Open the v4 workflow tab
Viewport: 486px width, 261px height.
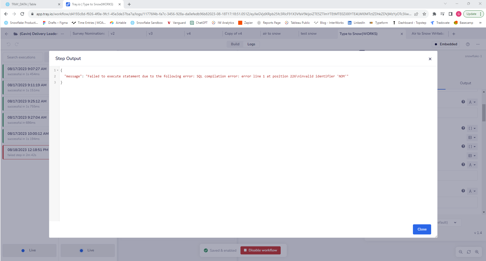[203, 33]
